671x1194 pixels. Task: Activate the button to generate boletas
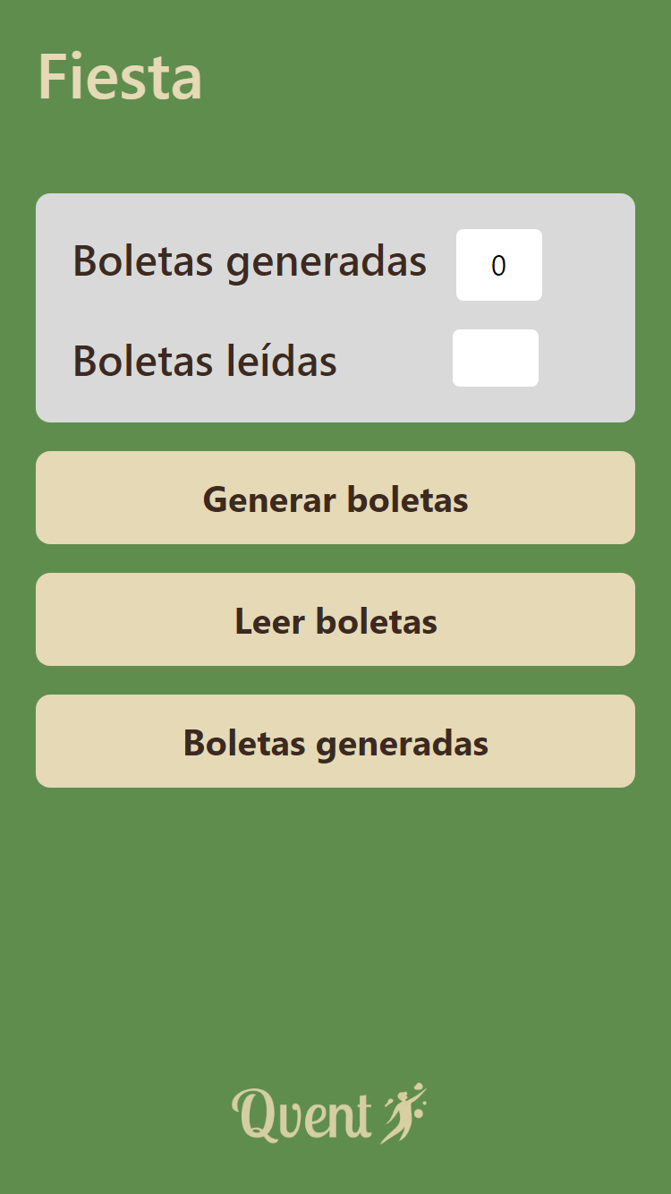click(335, 498)
